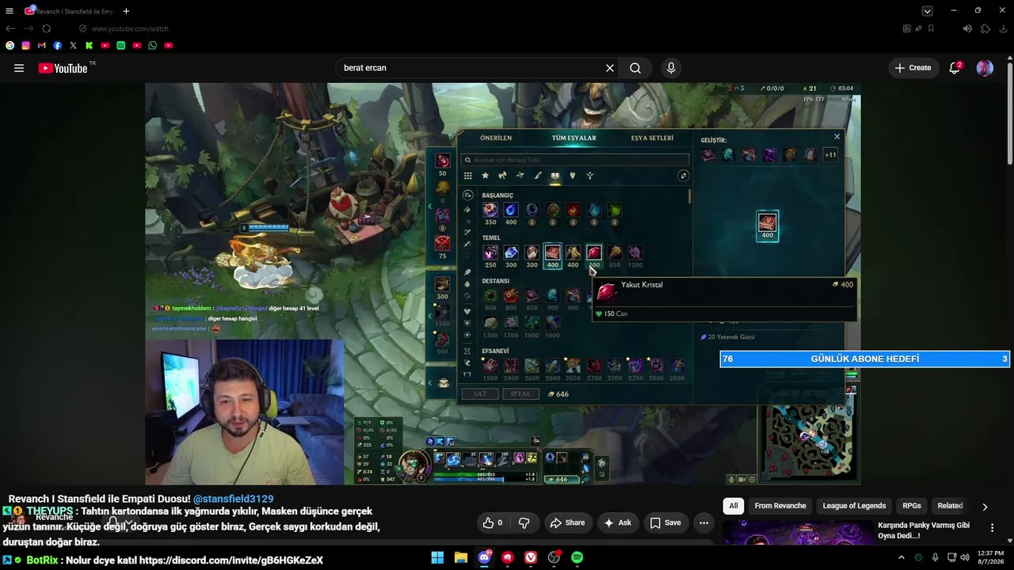
Task: Open the account avatar menu
Action: tap(985, 68)
